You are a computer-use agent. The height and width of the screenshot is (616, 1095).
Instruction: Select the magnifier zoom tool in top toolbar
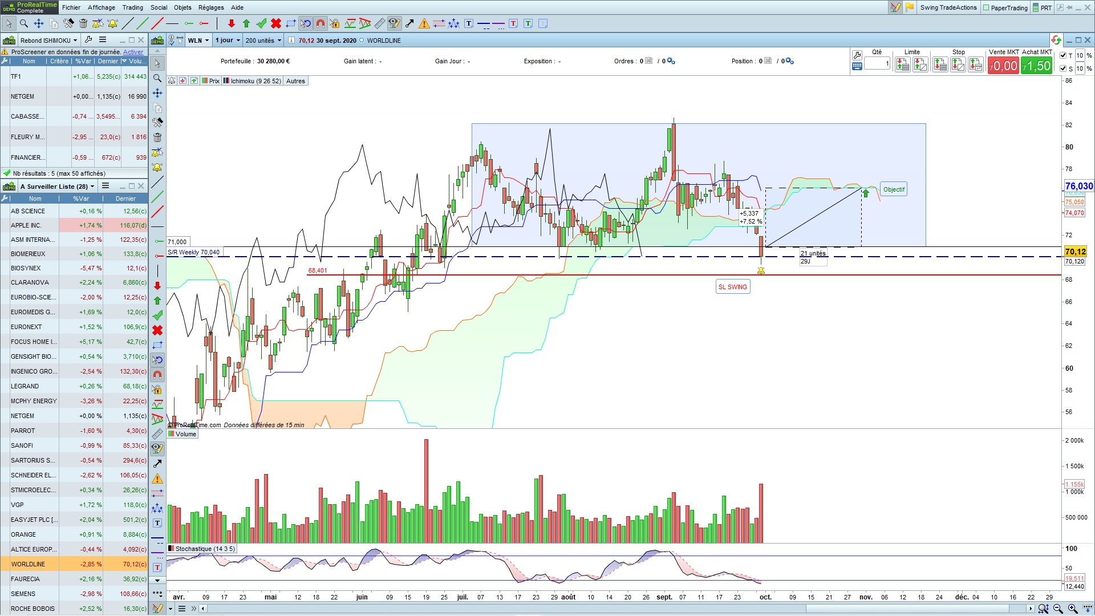tap(24, 23)
